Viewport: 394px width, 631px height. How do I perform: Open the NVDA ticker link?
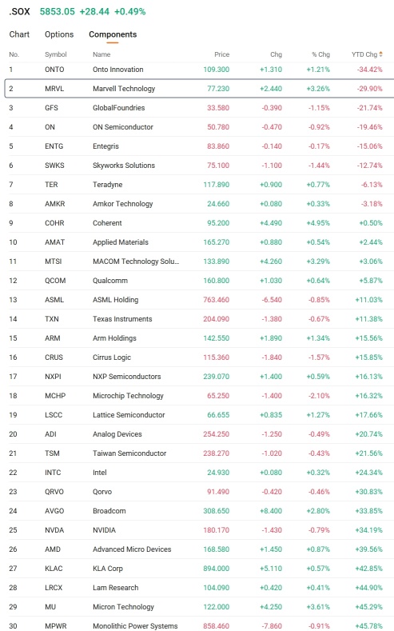(54, 530)
